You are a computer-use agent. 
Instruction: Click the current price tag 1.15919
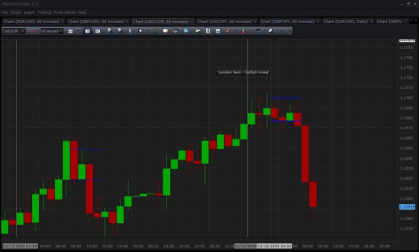407,207
